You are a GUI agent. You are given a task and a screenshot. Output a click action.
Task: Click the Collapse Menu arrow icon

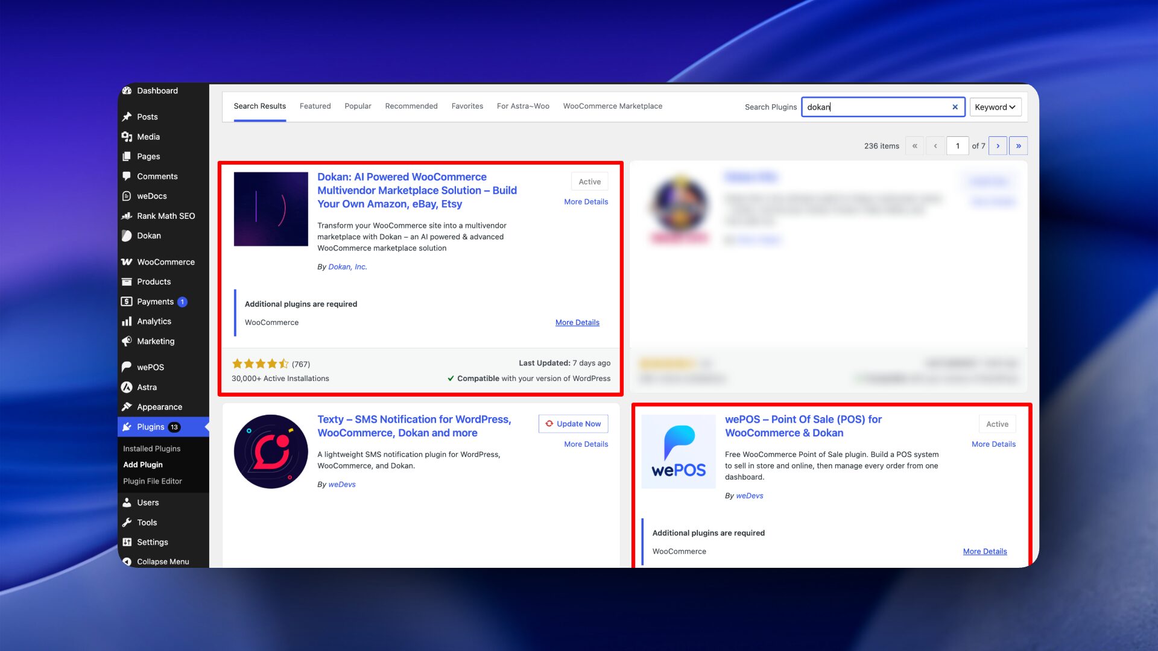point(127,562)
